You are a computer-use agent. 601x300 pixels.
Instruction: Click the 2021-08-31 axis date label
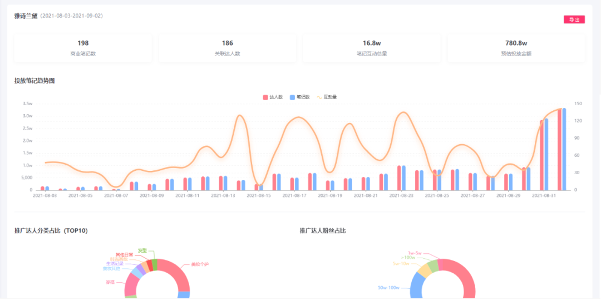pyautogui.click(x=544, y=195)
